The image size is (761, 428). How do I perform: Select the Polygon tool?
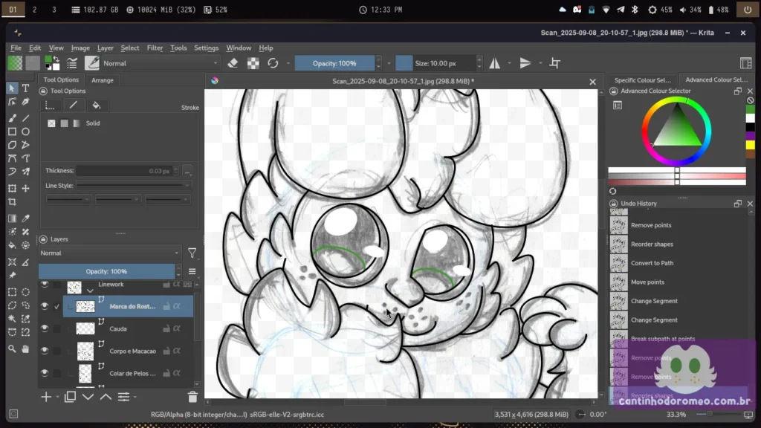coord(12,145)
